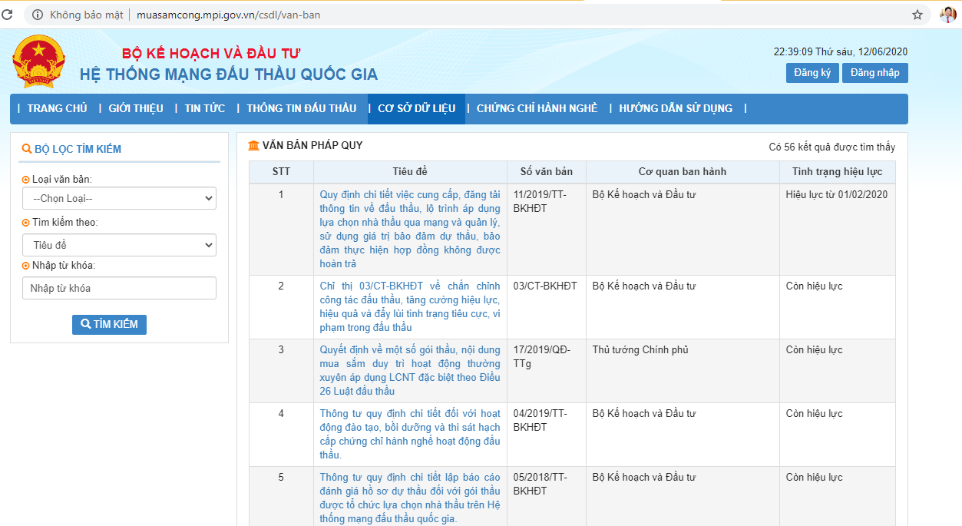Go to Thông tin đấu thầu menu
The height and width of the screenshot is (526, 962).
[x=301, y=108]
